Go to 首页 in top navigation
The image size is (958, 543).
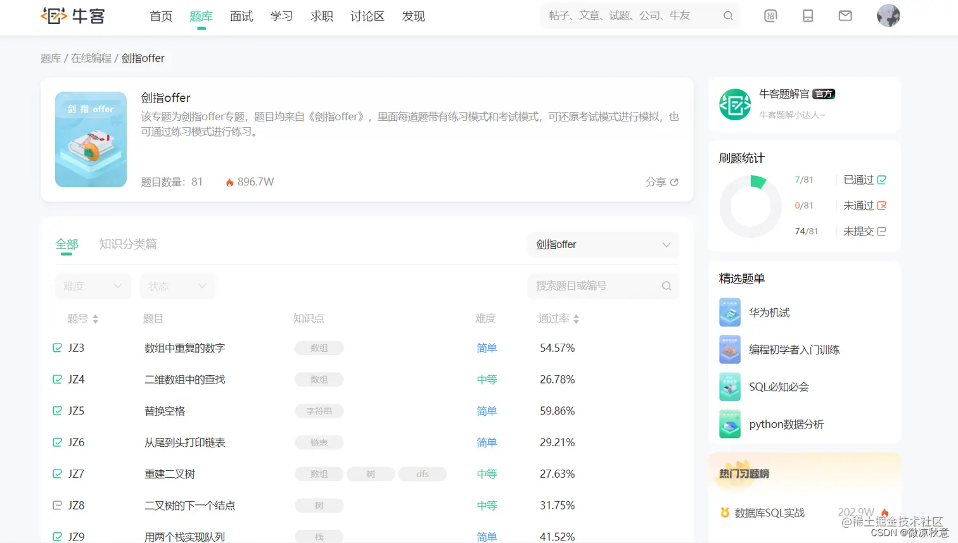coord(161,16)
